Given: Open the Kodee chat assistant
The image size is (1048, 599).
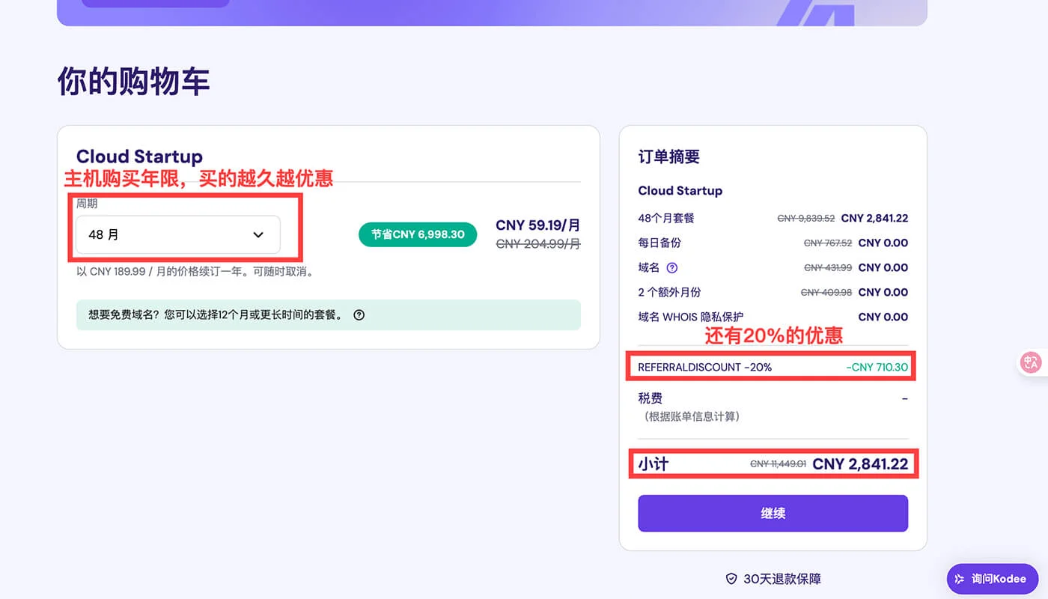Looking at the screenshot, I should (992, 578).
